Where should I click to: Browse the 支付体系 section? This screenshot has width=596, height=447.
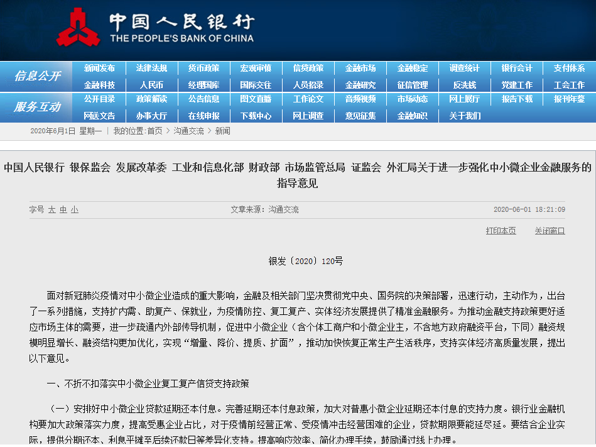[568, 68]
